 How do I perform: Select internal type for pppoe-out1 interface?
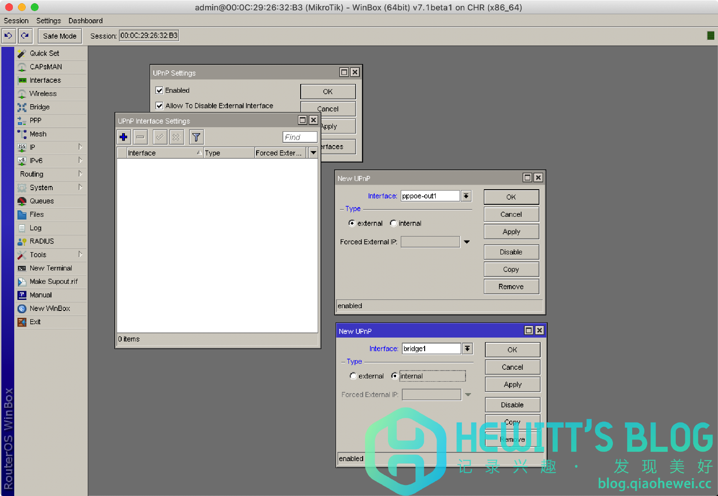click(x=393, y=223)
